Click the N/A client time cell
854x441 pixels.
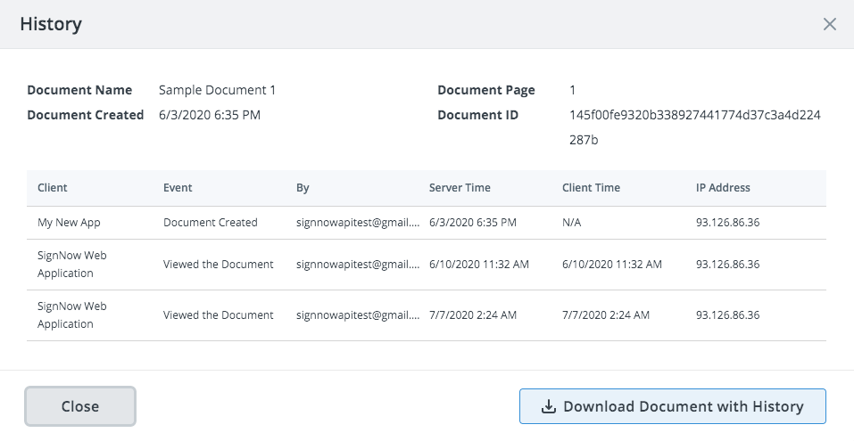(571, 223)
